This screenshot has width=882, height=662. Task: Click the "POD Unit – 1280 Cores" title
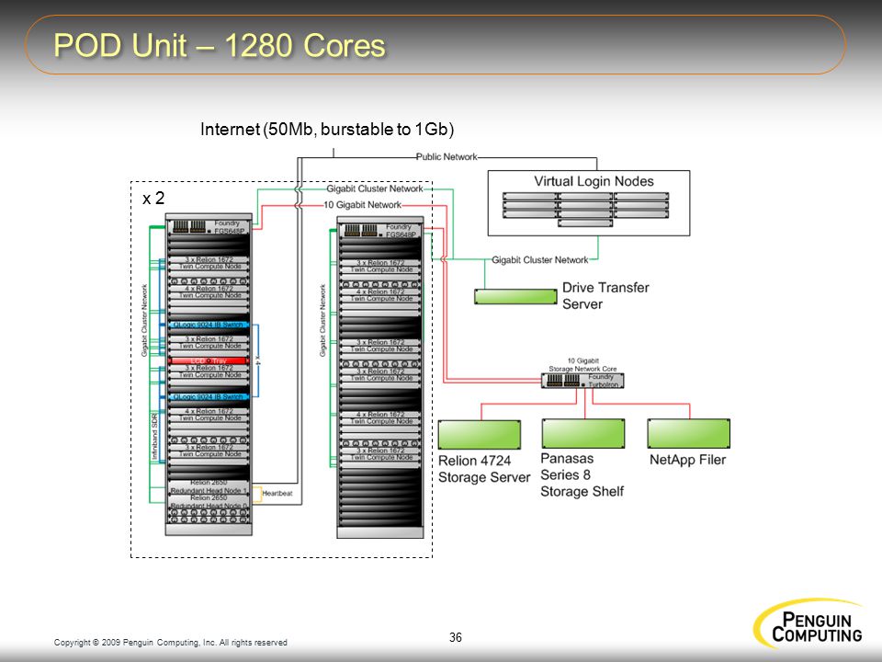pyautogui.click(x=220, y=45)
